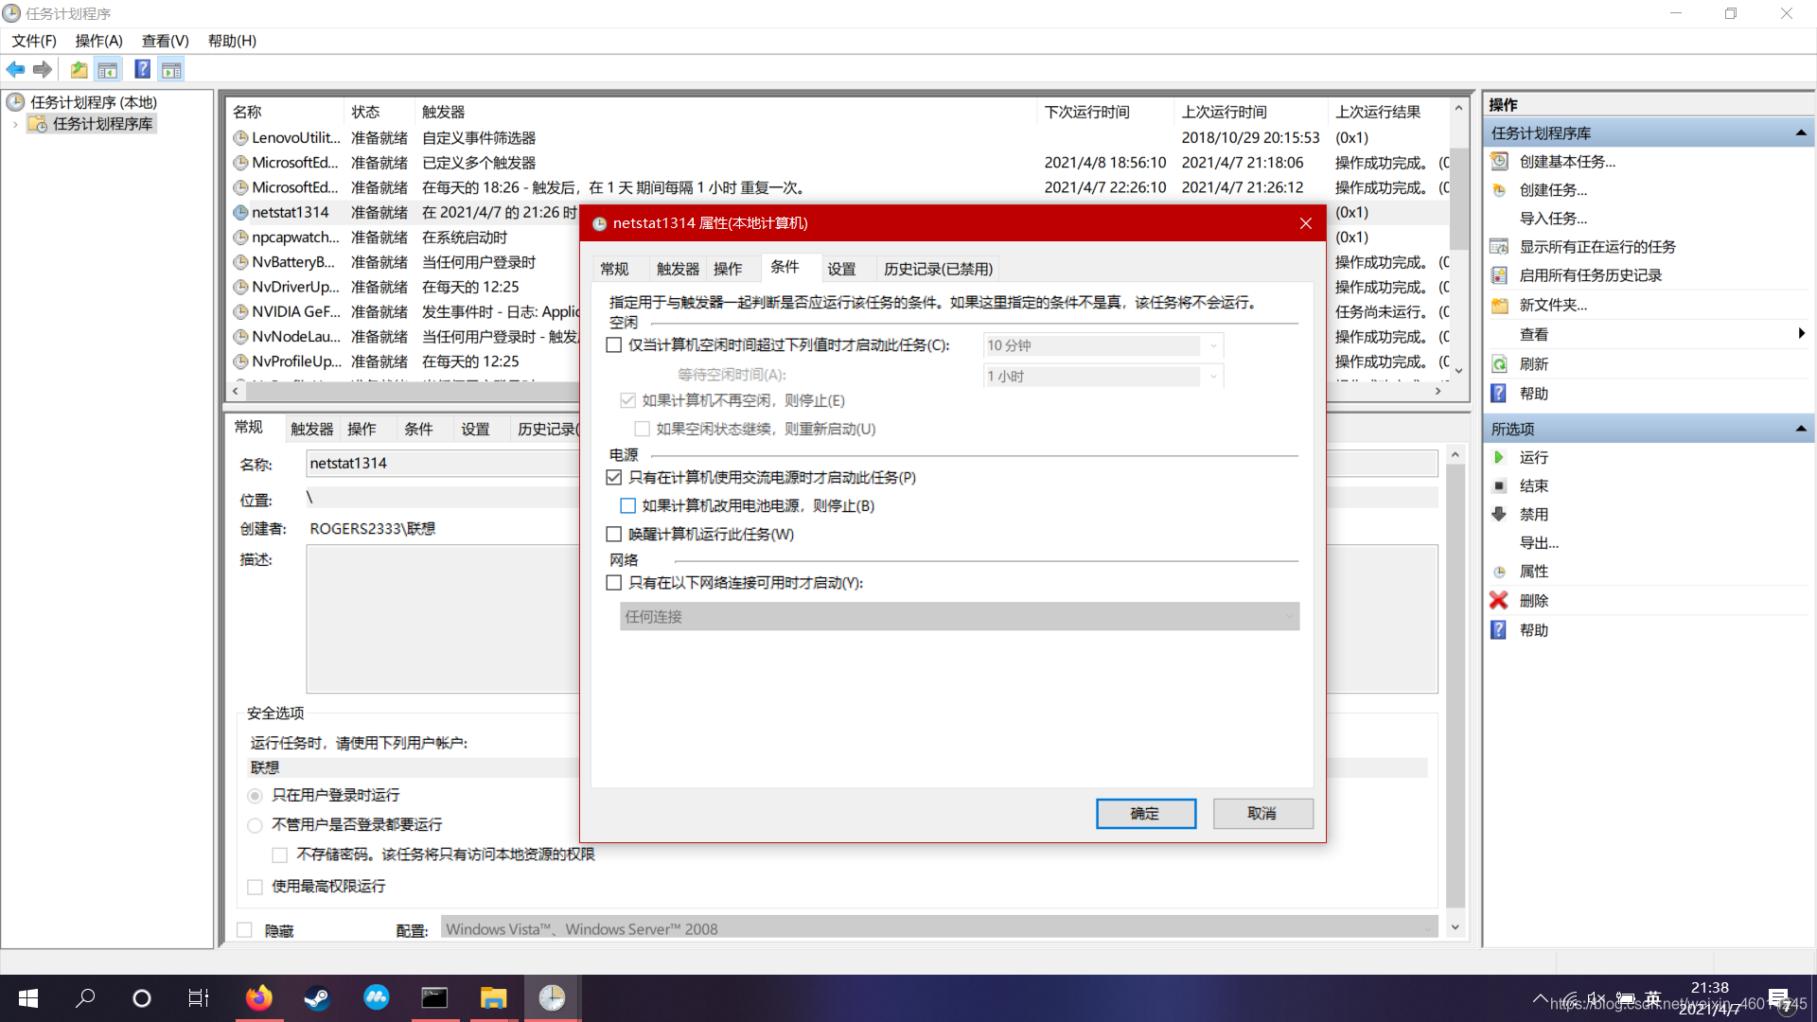
Task: Toggle the console tree pane toolbar icon
Action: pos(108,69)
